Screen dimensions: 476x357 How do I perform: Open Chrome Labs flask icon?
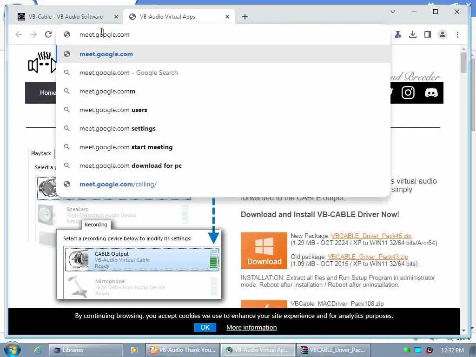coord(398,34)
